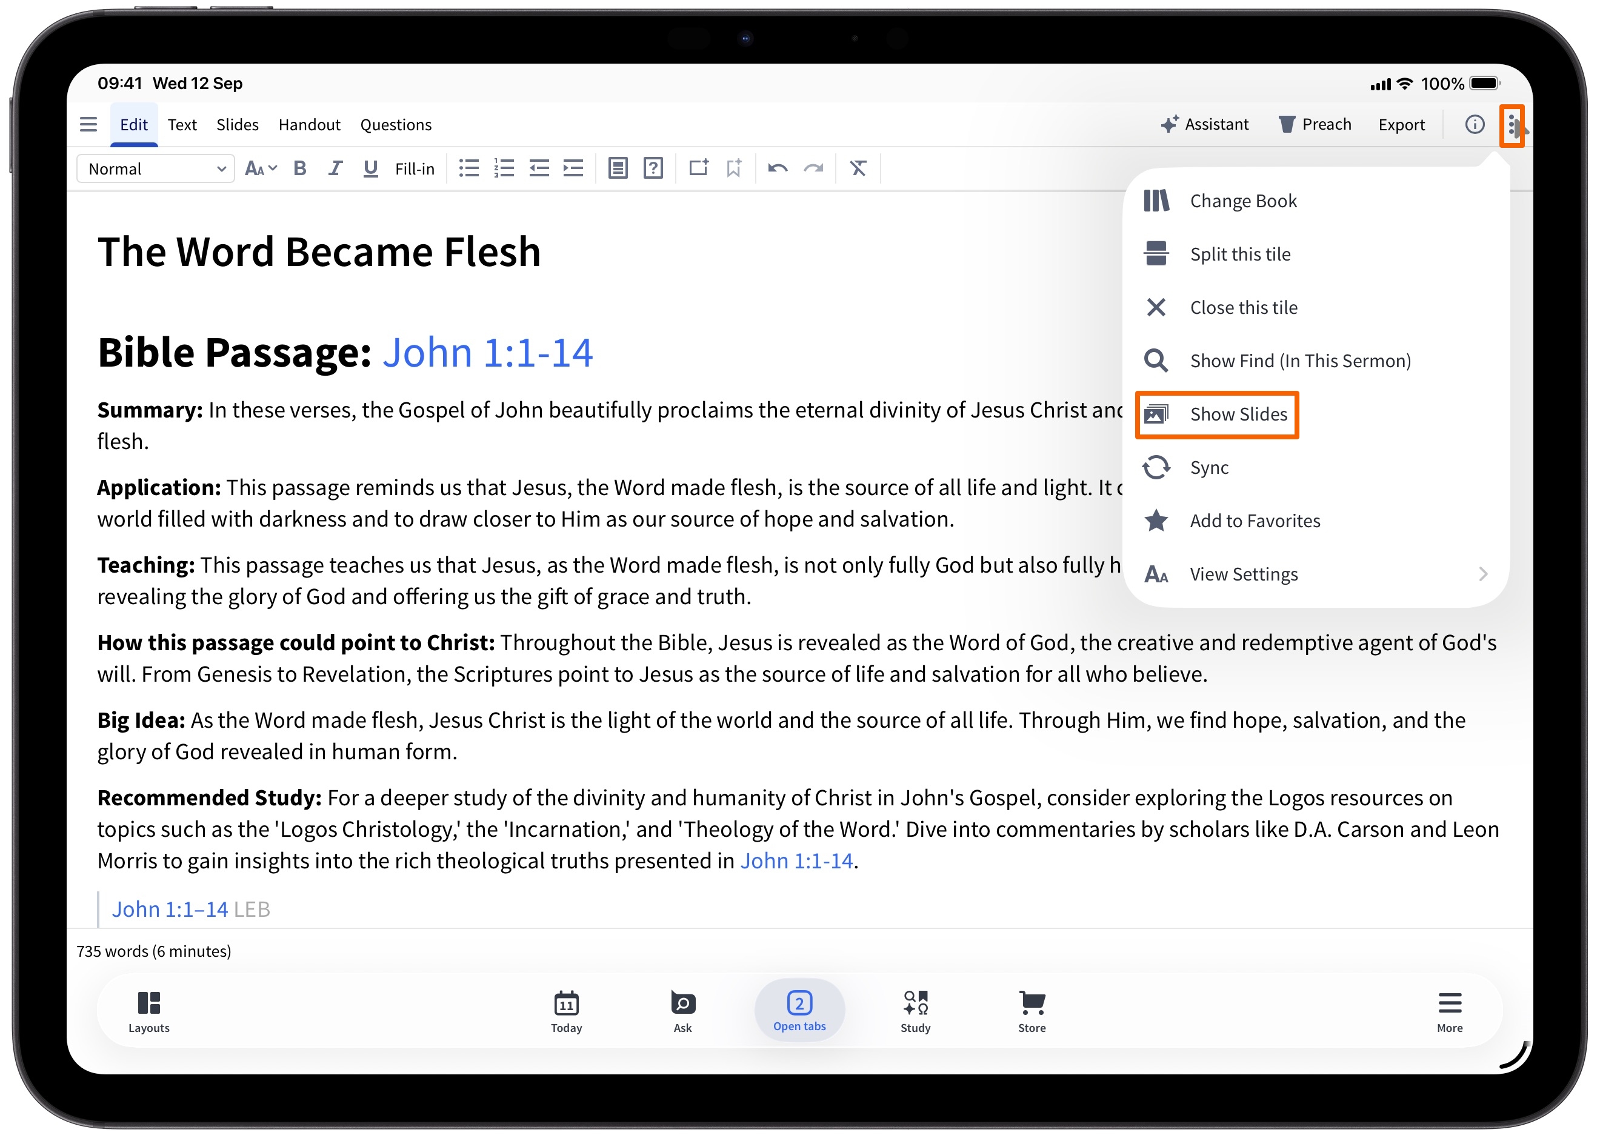Apply a numbered list
This screenshot has width=1600, height=1138.
pos(504,168)
